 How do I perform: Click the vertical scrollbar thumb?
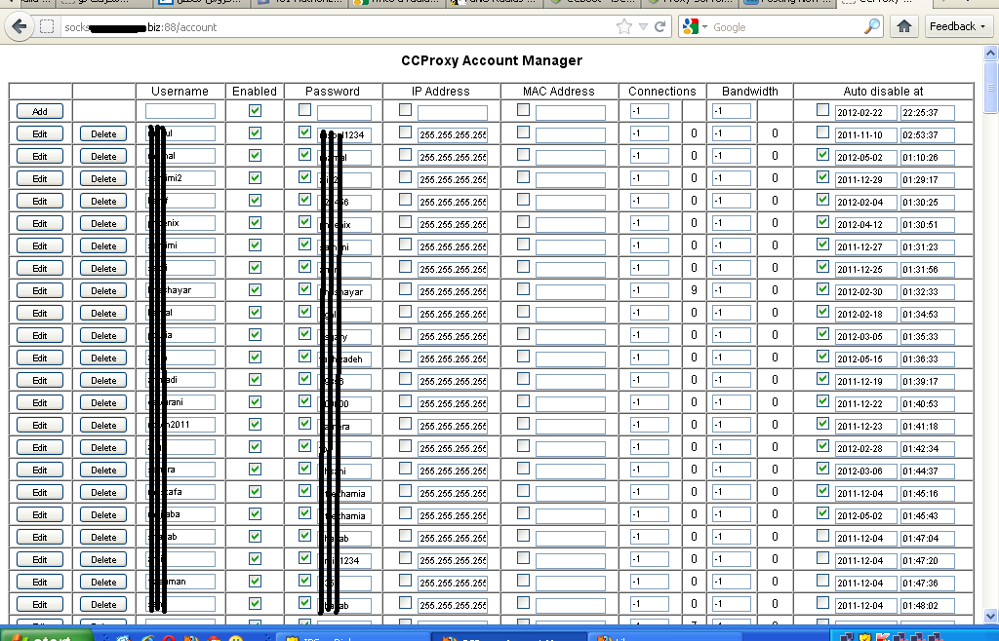(x=990, y=87)
